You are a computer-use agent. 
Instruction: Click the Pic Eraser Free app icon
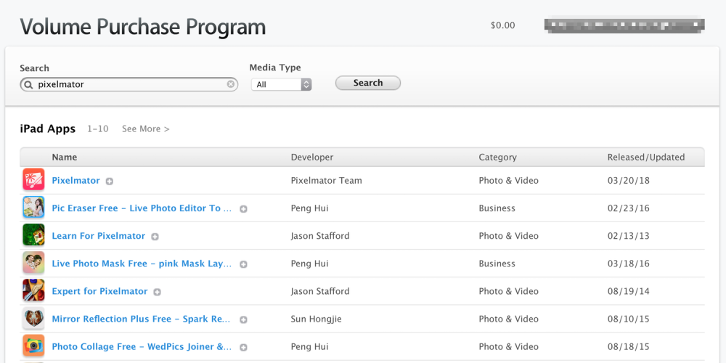coord(33,208)
